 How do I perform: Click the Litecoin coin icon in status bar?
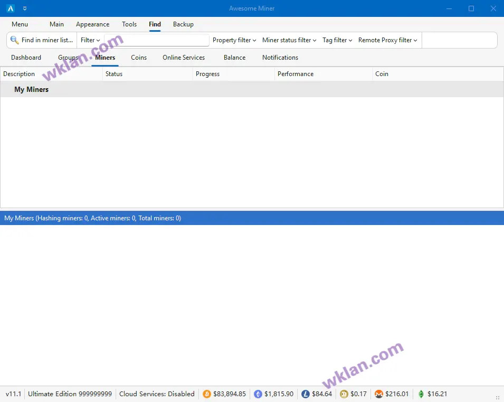pos(306,394)
